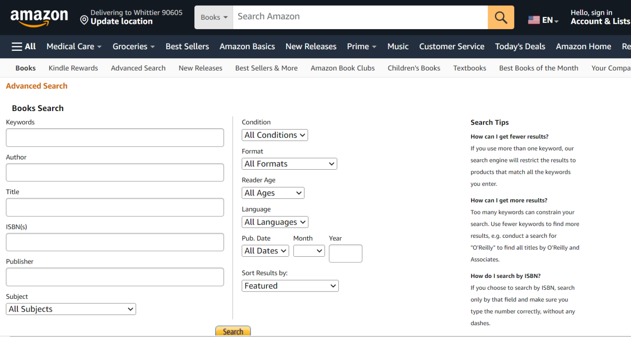
Task: Open the hamburger All menu
Action: (23, 46)
